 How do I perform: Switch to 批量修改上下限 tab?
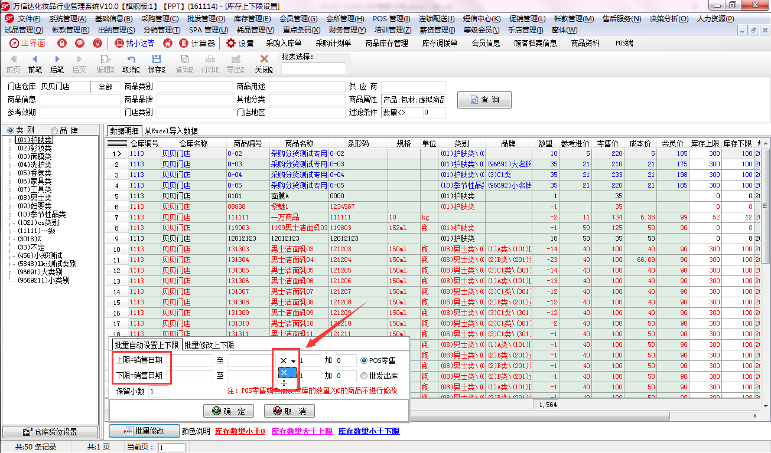(x=209, y=345)
